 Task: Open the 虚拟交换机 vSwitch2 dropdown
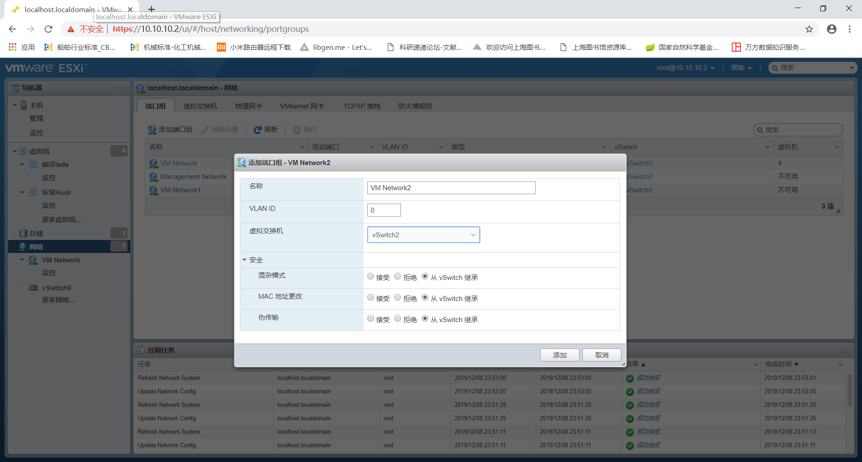click(423, 235)
